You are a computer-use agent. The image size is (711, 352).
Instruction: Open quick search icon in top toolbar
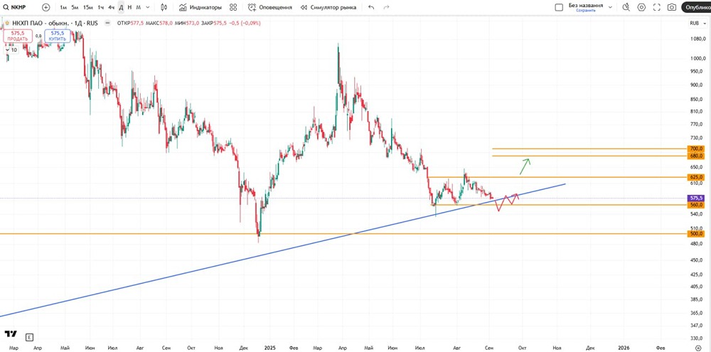tap(626, 7)
